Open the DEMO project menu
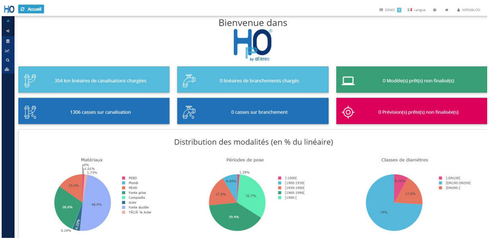Screen dimensions: 490x239 [390, 9]
